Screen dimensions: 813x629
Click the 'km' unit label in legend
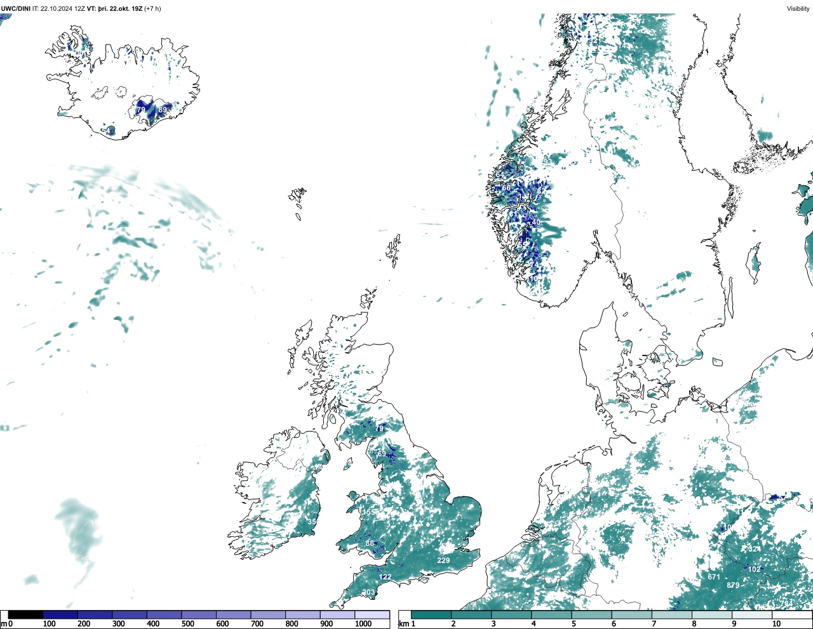pyautogui.click(x=403, y=624)
